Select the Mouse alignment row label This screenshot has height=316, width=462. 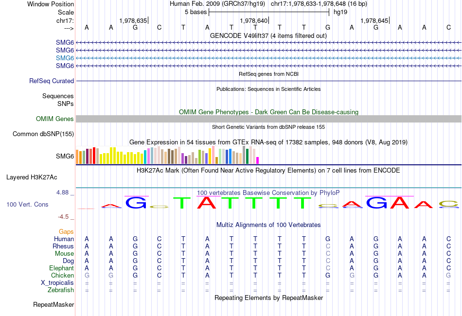click(x=64, y=254)
